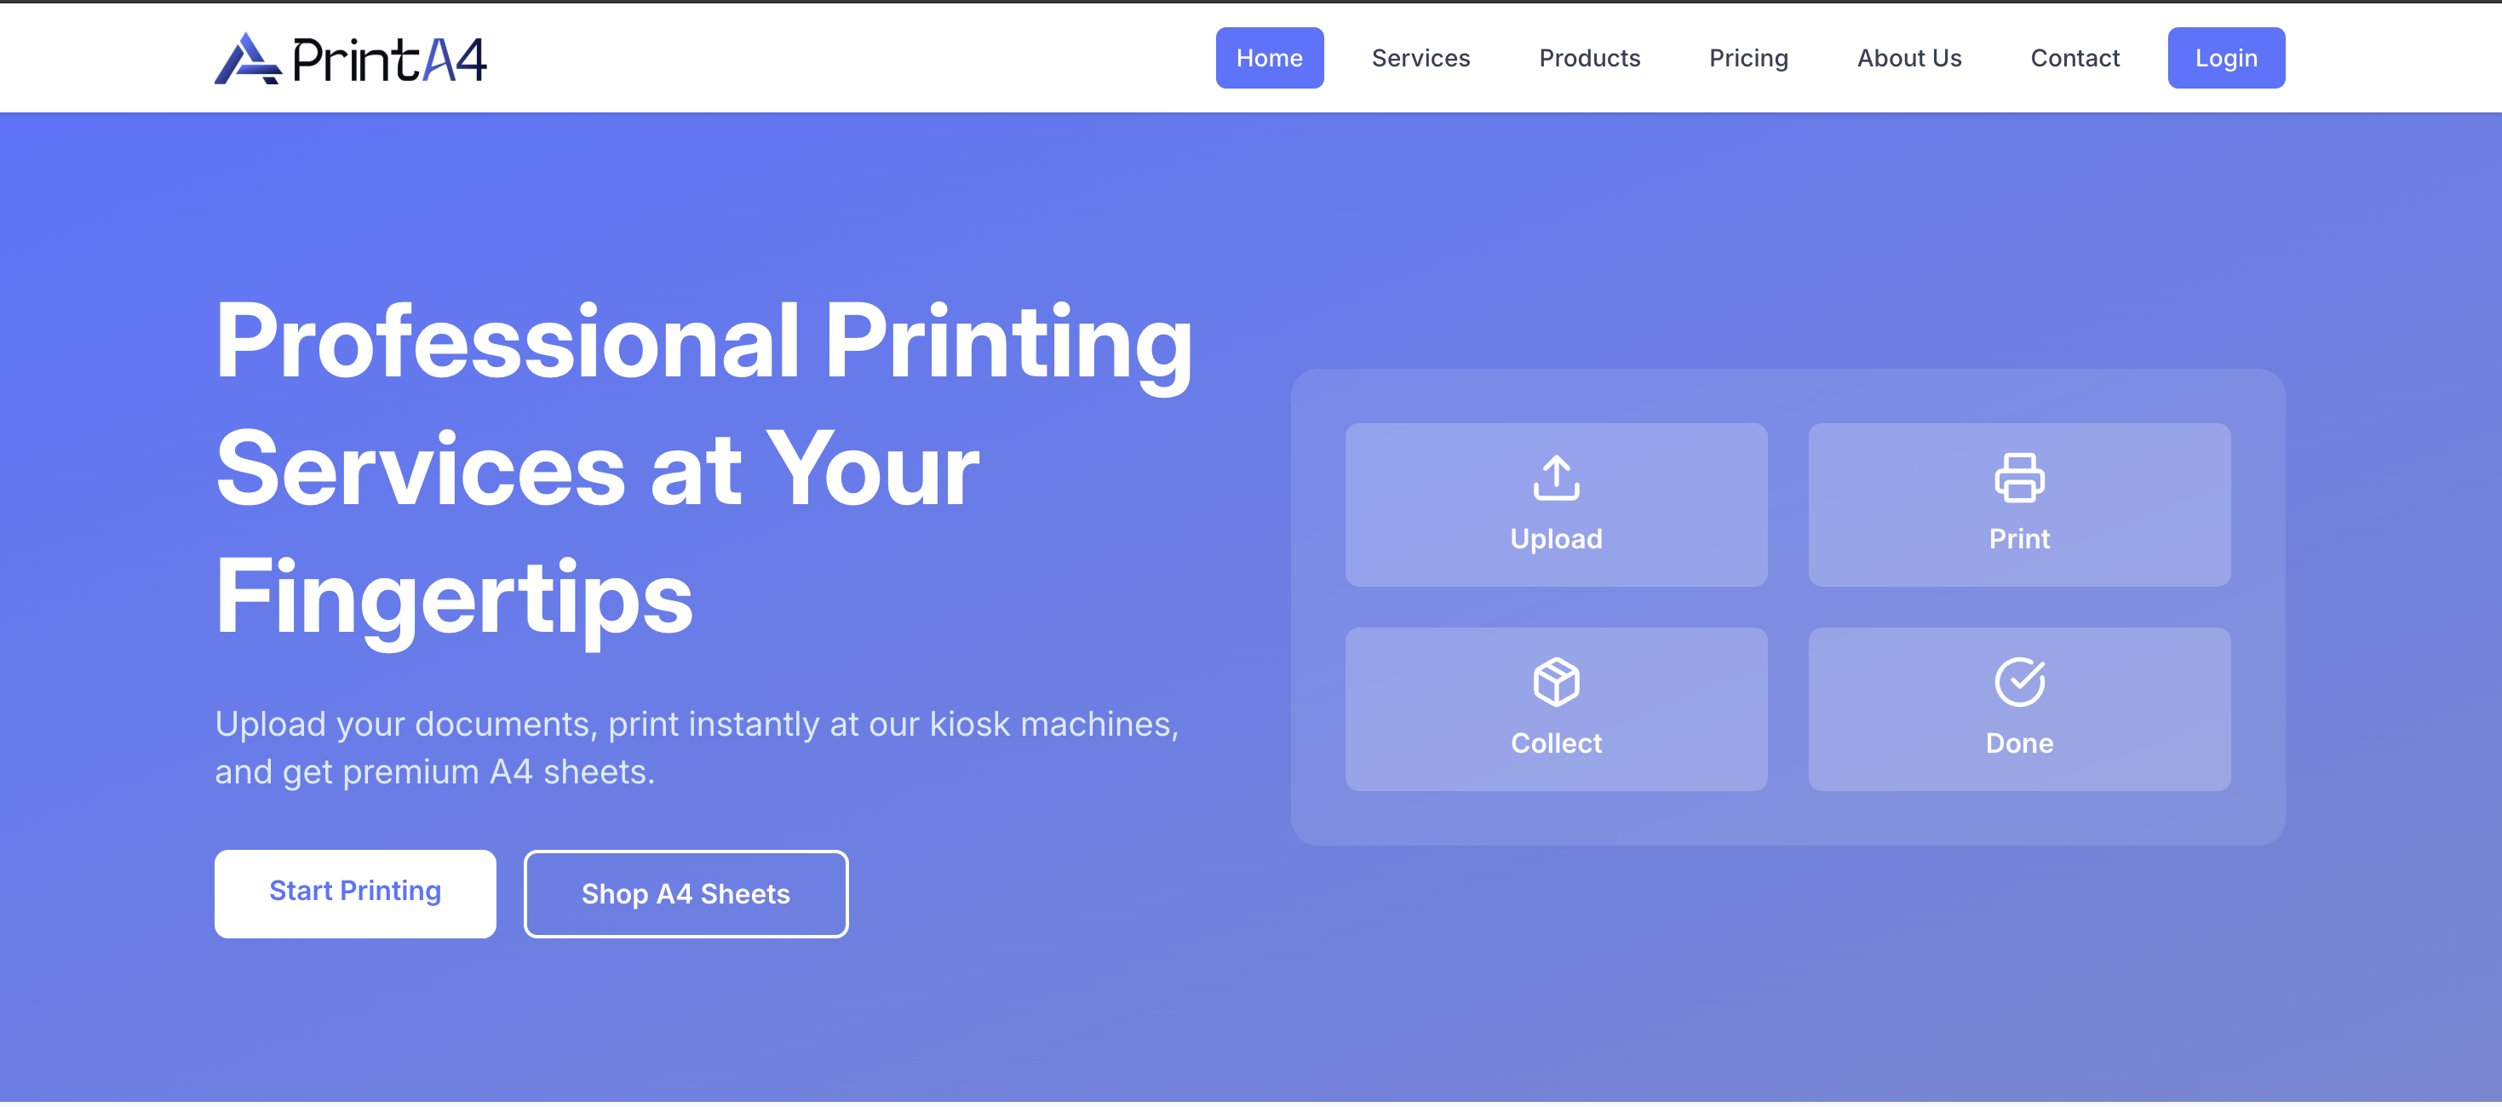Click the PrintA4 logo icon
The image size is (2502, 1107).
(x=249, y=58)
